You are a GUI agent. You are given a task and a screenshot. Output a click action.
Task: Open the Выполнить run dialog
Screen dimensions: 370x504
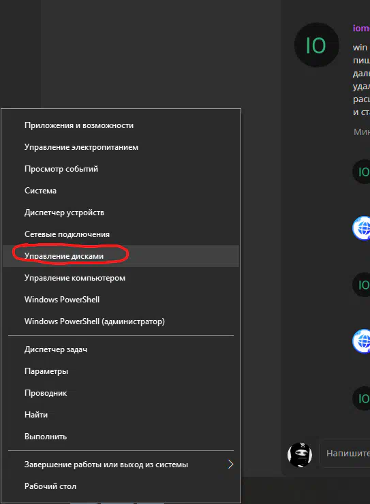click(x=121, y=437)
